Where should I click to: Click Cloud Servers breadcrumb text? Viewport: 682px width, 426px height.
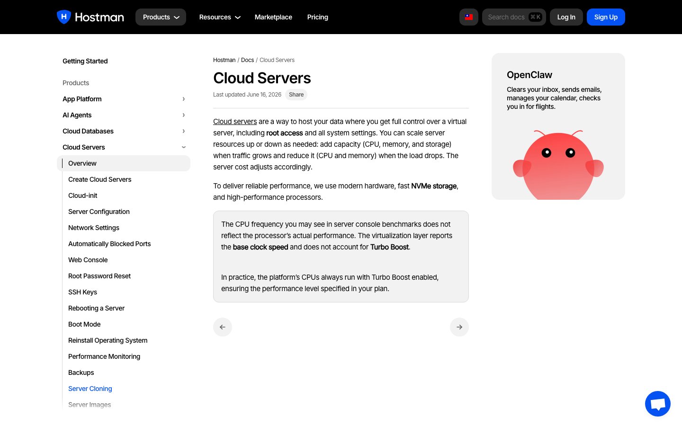click(x=277, y=60)
